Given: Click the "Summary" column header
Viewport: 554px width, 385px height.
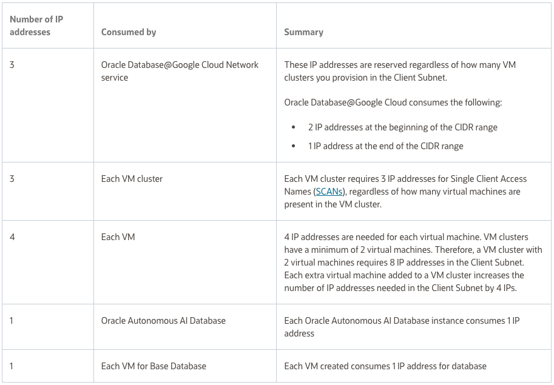Looking at the screenshot, I should (303, 32).
